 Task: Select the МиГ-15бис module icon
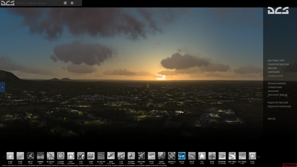coord(232,156)
